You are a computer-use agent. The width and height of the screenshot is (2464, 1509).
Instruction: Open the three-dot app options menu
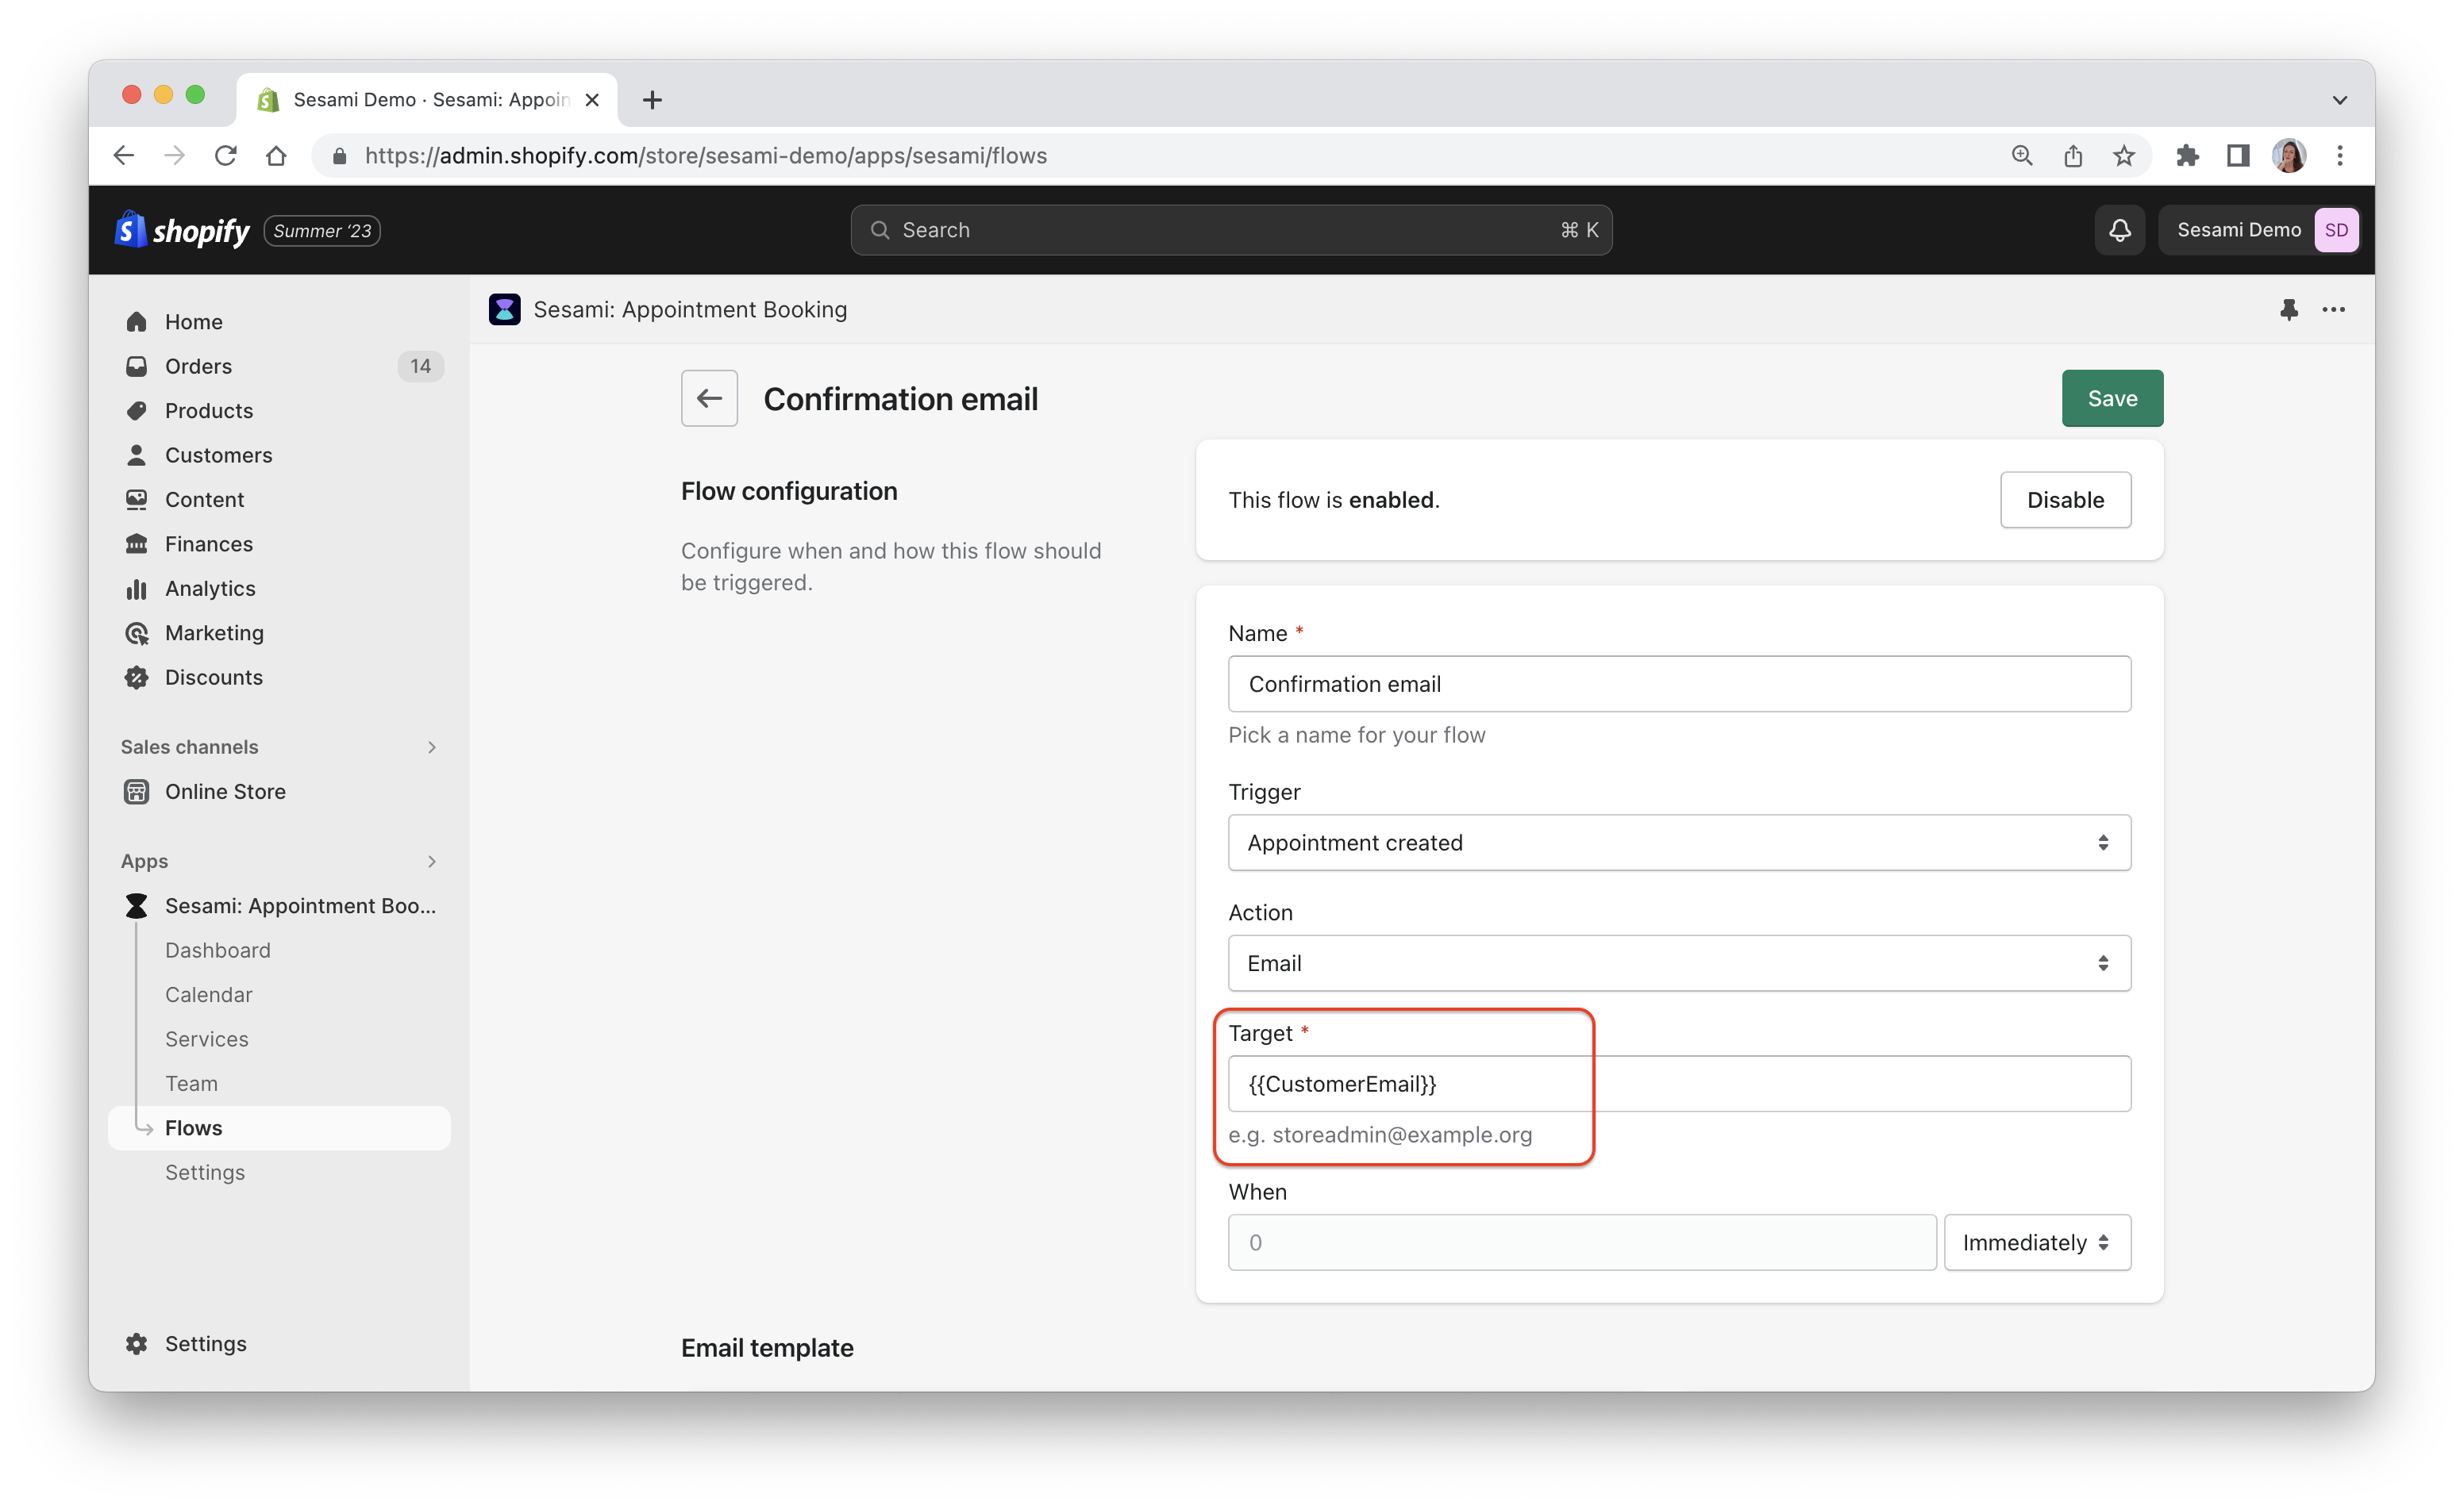click(2333, 309)
